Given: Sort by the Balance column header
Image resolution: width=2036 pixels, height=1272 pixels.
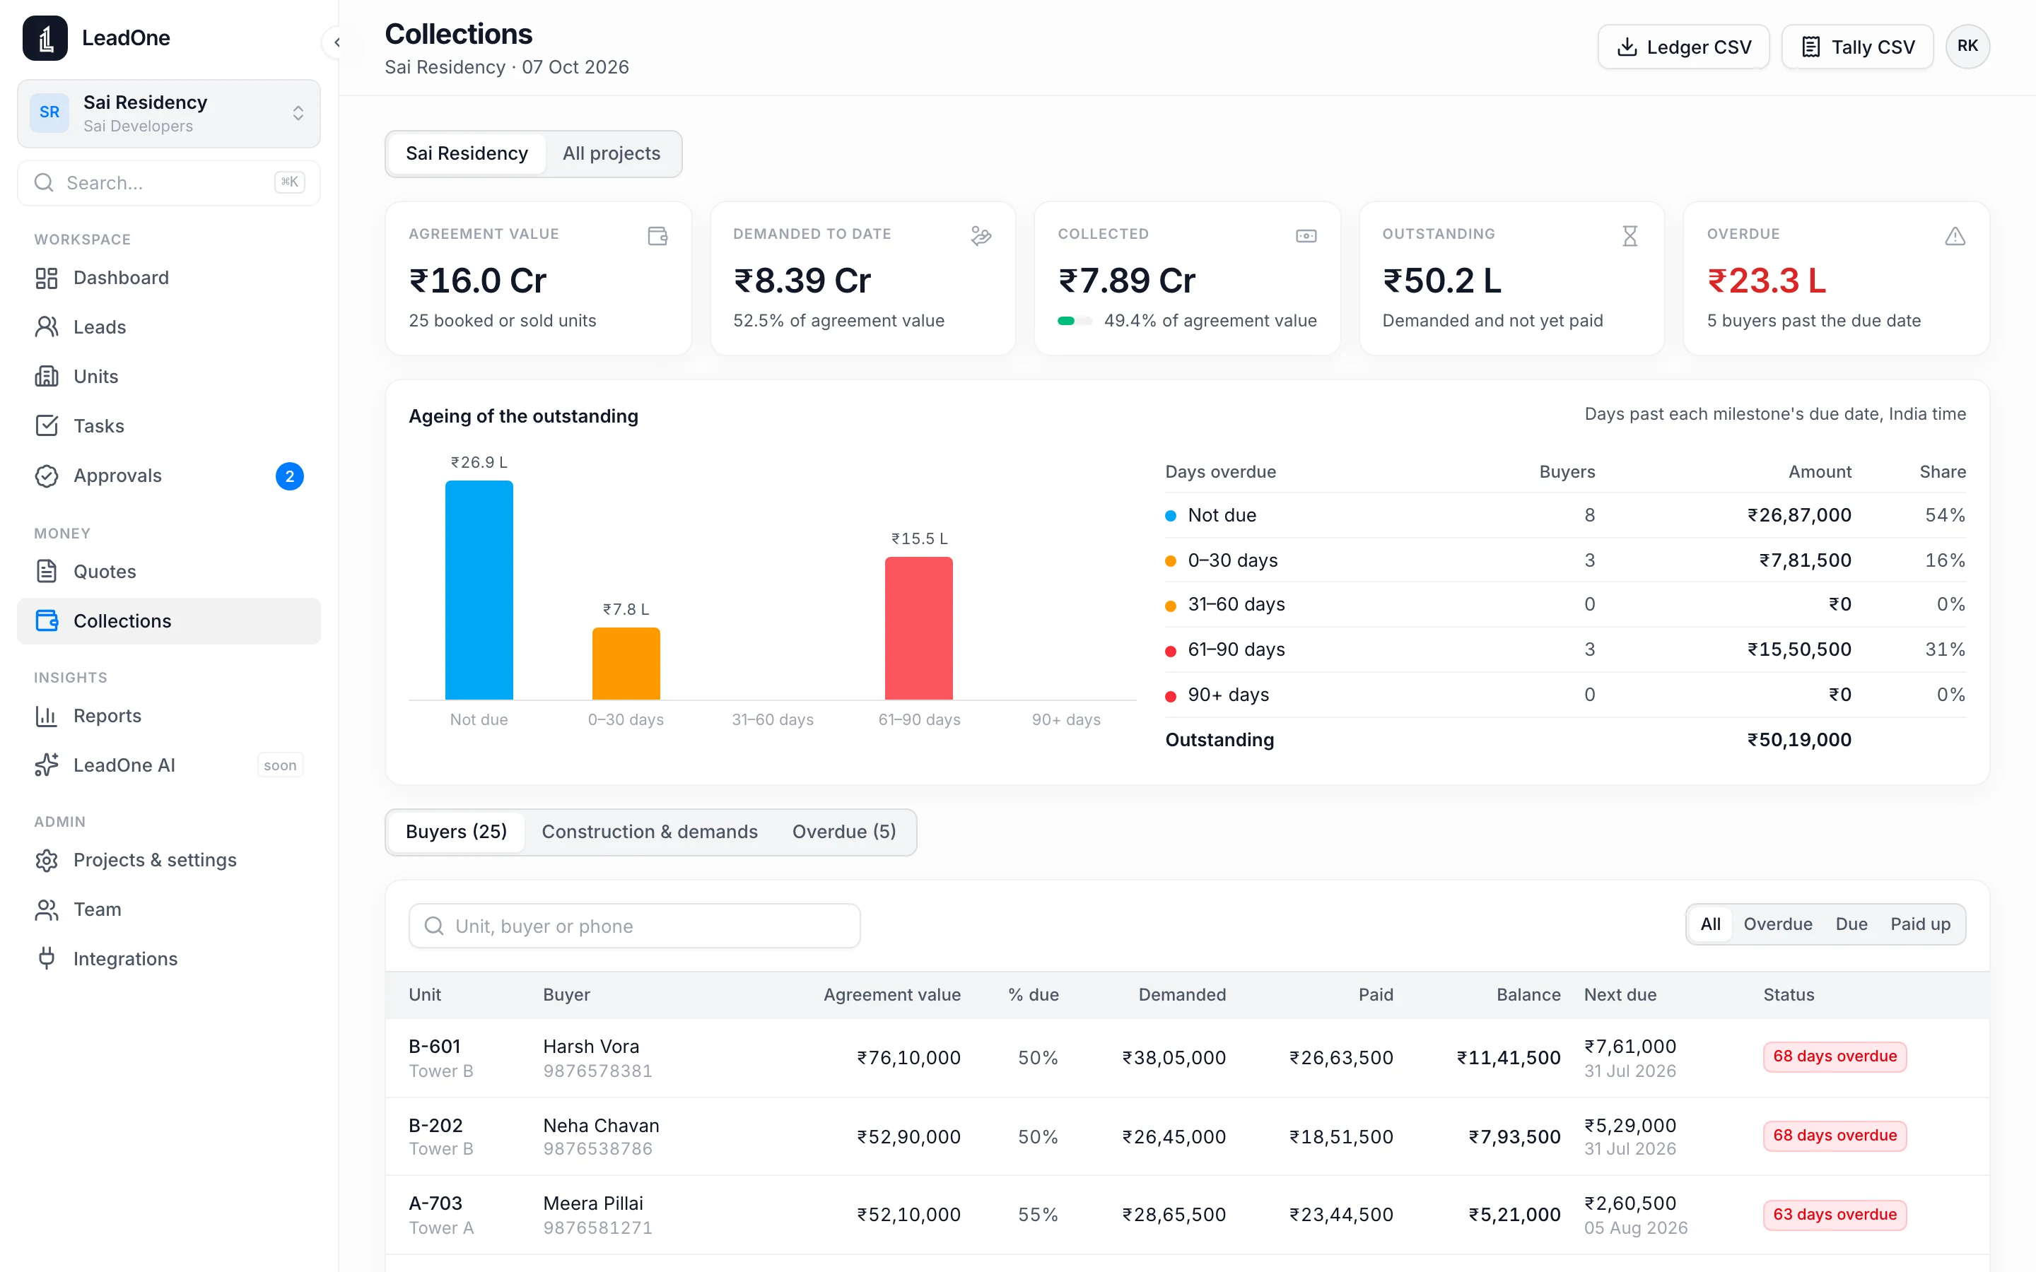Looking at the screenshot, I should point(1528,994).
